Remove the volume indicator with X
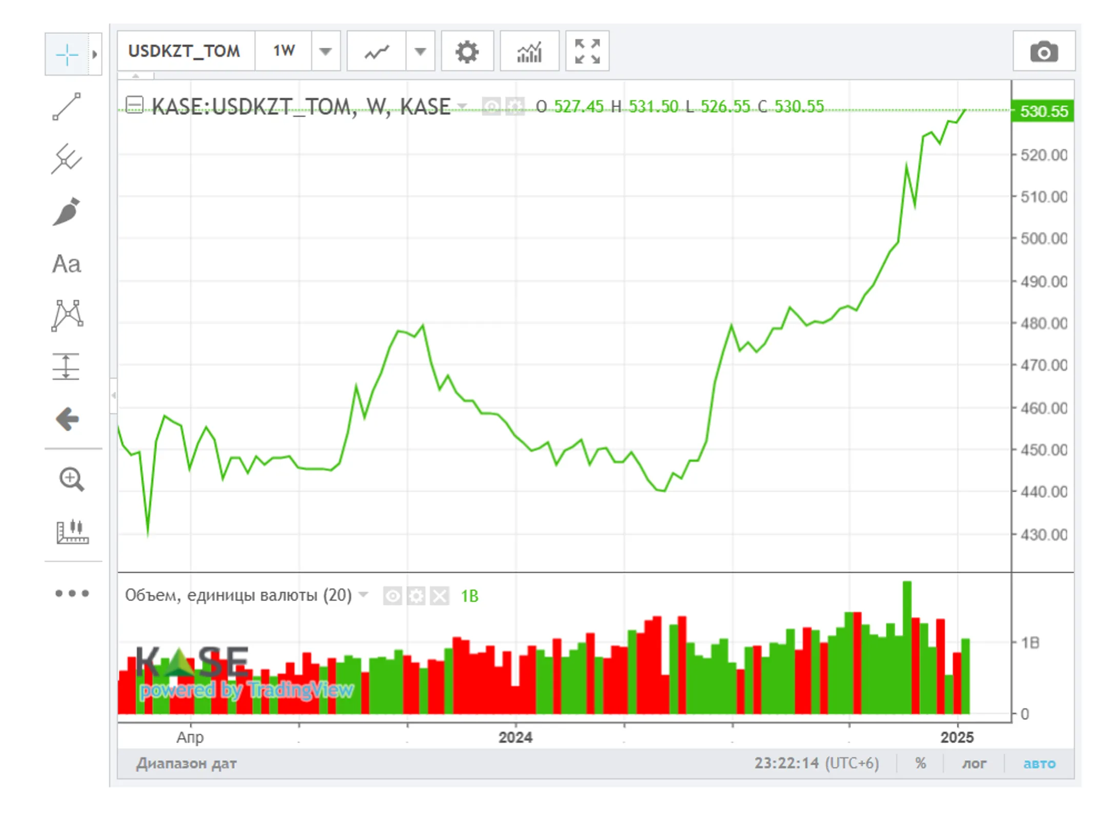 pos(440,596)
